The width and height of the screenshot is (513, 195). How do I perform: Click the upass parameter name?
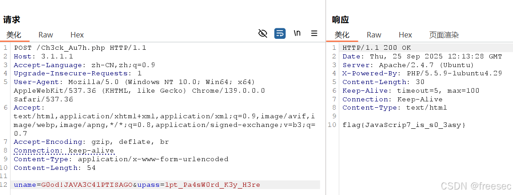pos(148,185)
